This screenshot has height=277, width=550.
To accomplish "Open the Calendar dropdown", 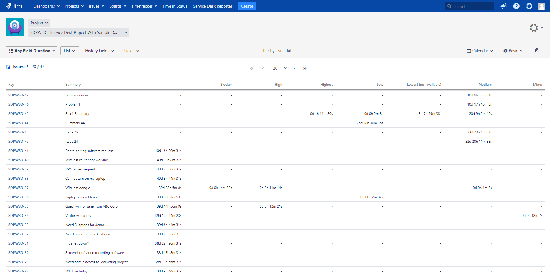I will pos(480,51).
